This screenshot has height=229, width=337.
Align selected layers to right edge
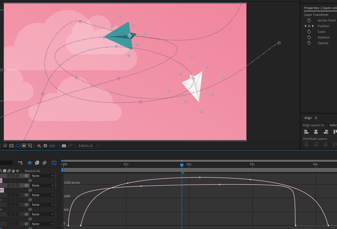coord(326,132)
